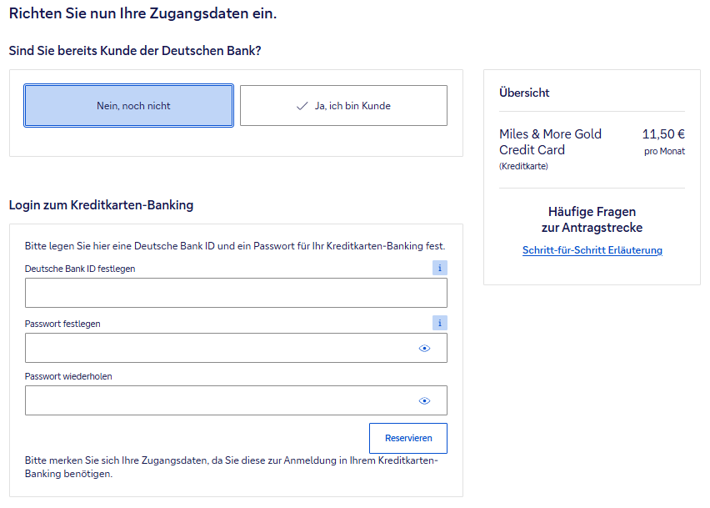The height and width of the screenshot is (508, 710).
Task: Click the "Passwort wiederholen" field label
Action: [68, 376]
